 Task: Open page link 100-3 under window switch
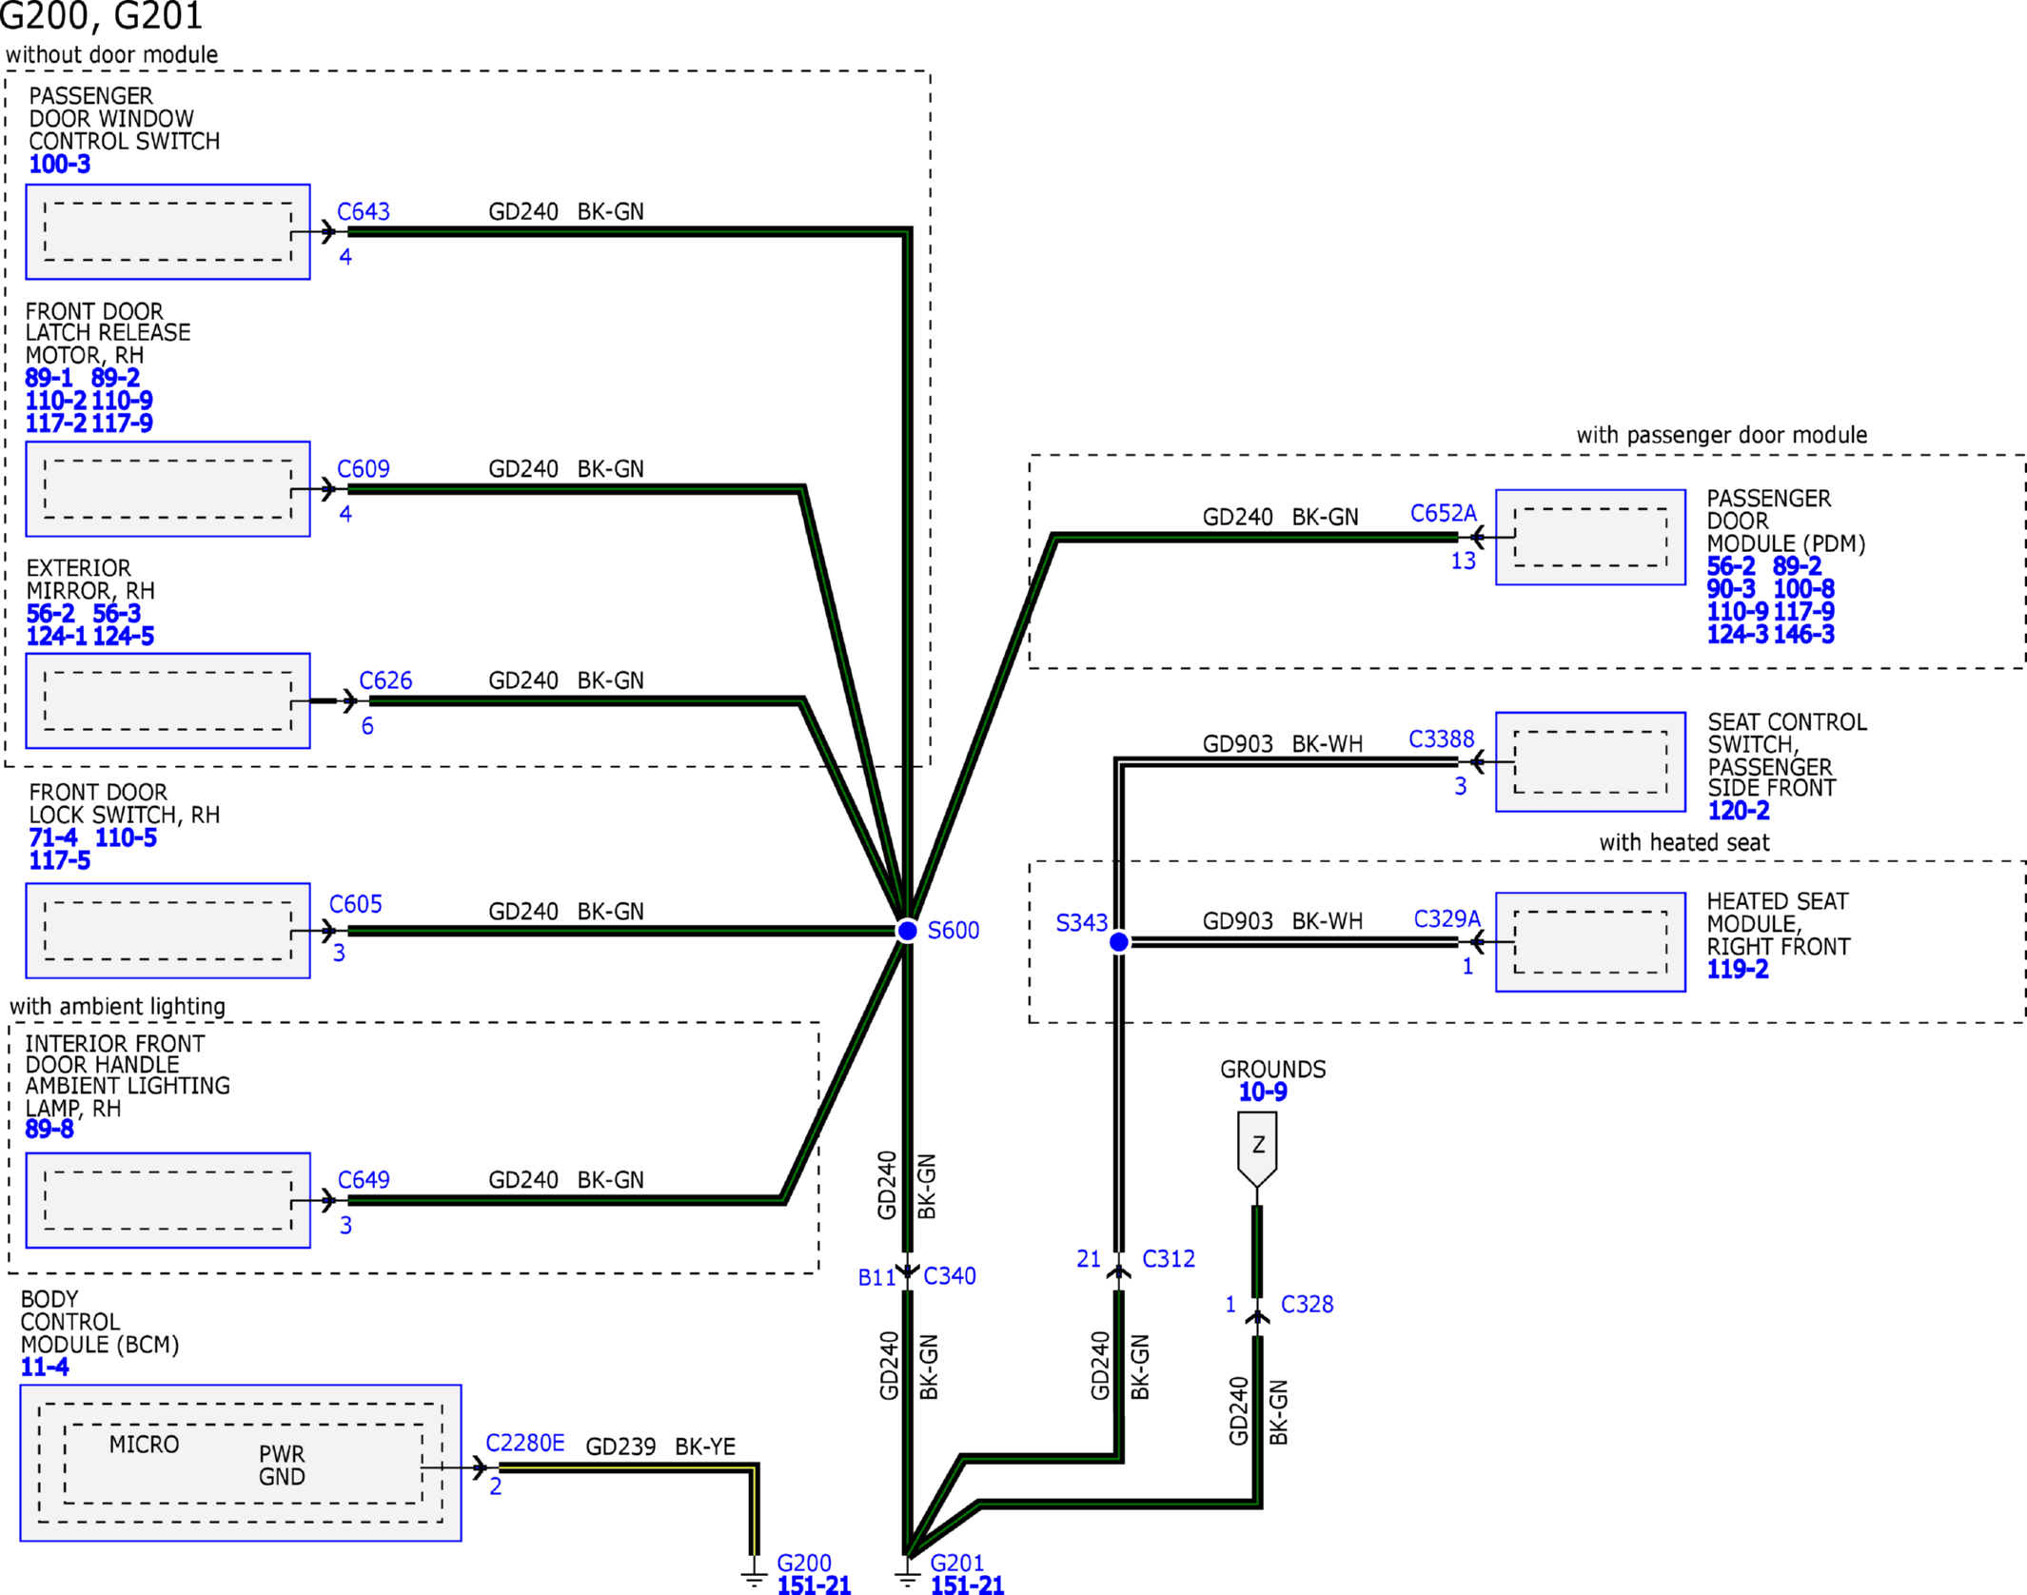59,165
